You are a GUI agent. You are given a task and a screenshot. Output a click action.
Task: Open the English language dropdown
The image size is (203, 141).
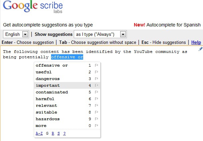point(16,34)
